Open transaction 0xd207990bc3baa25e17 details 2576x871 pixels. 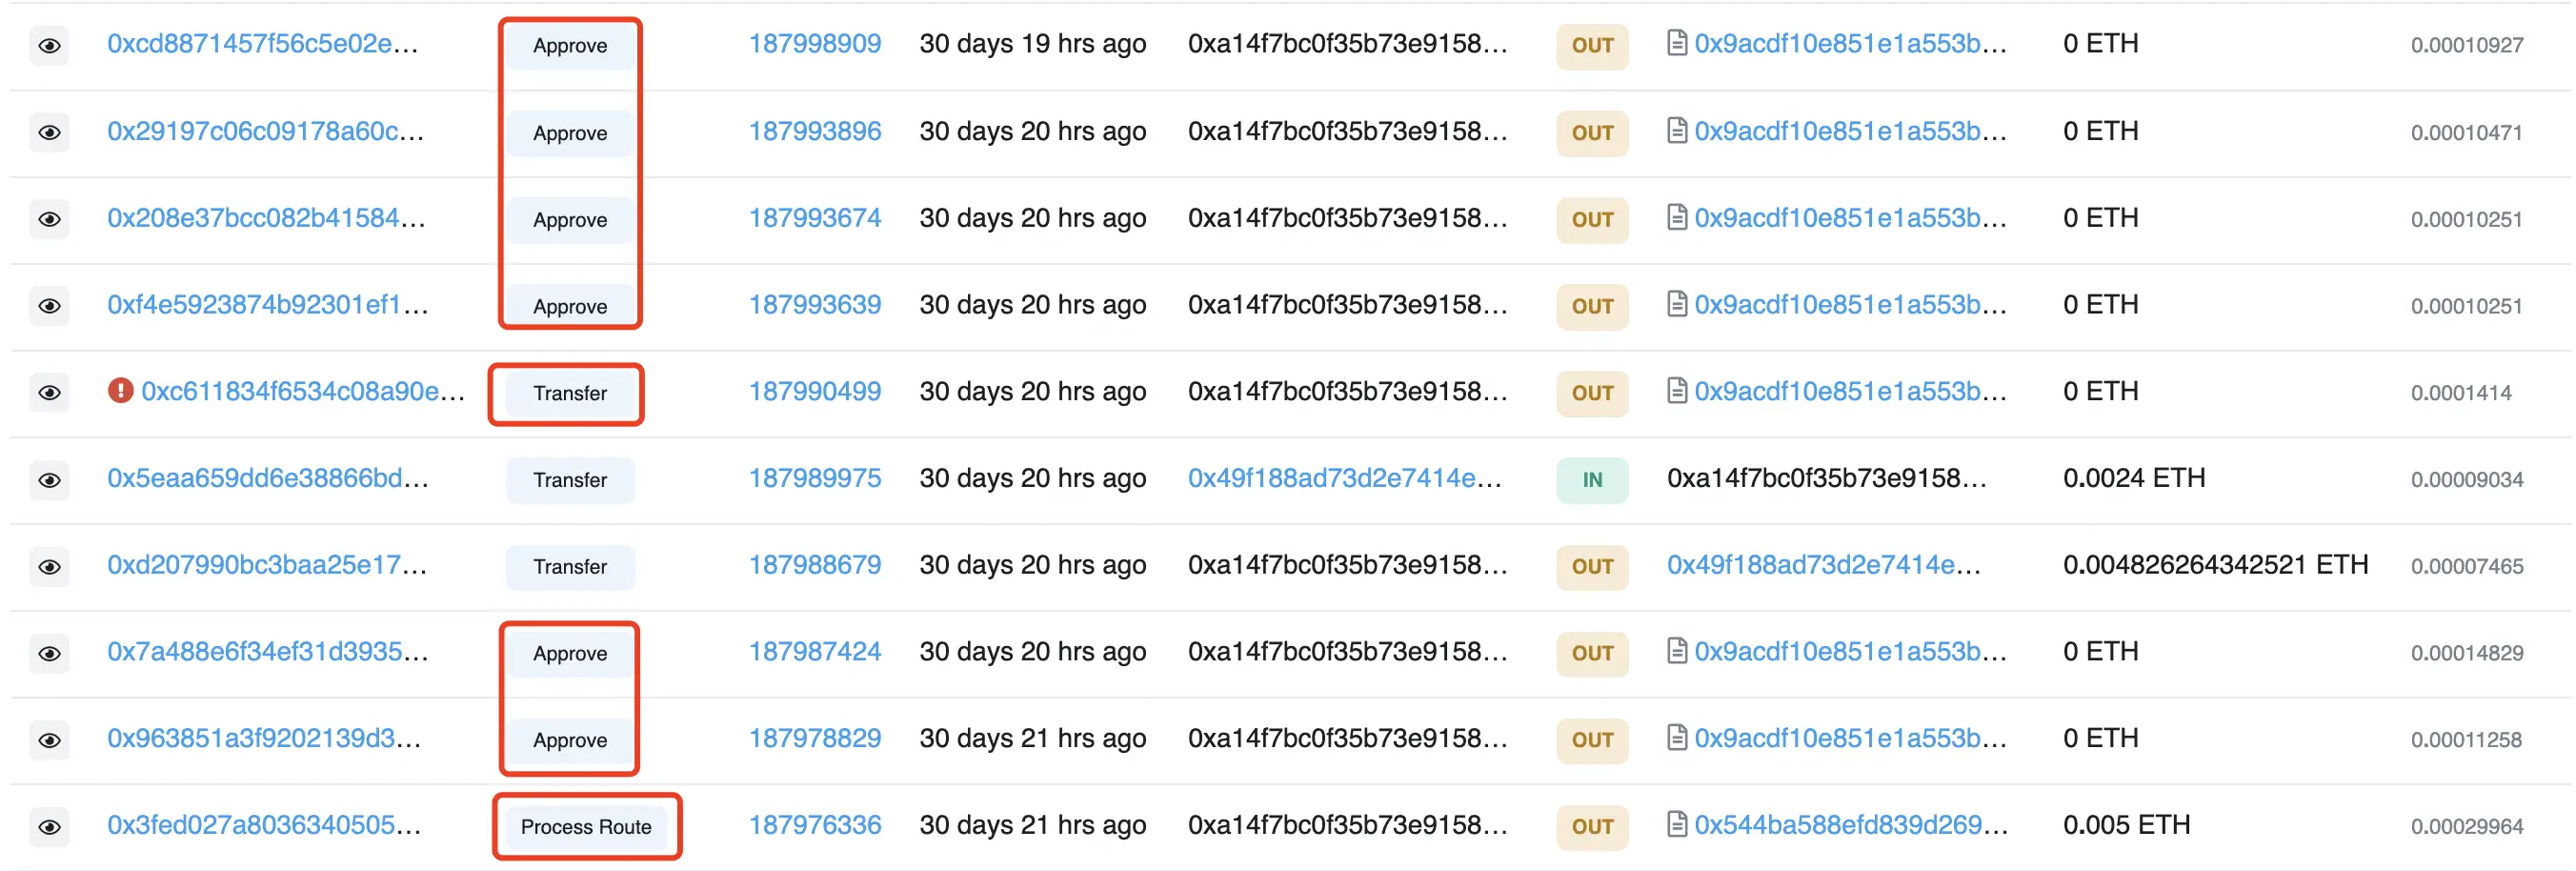267,566
